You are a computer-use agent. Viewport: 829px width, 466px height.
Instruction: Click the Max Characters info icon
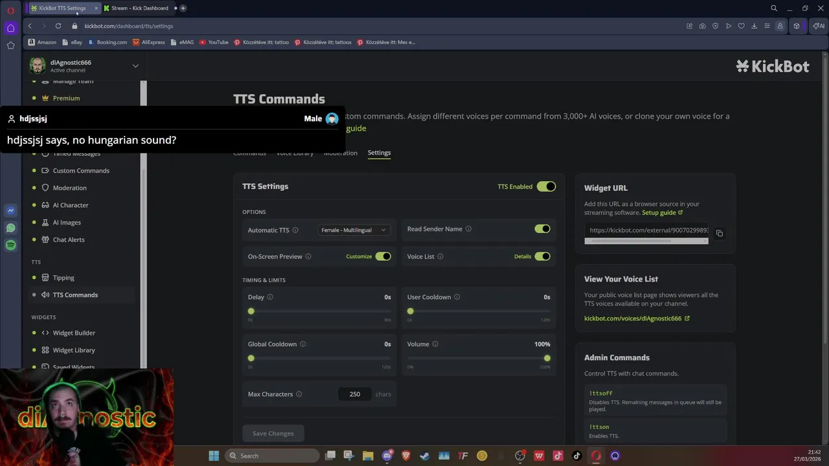point(299,394)
